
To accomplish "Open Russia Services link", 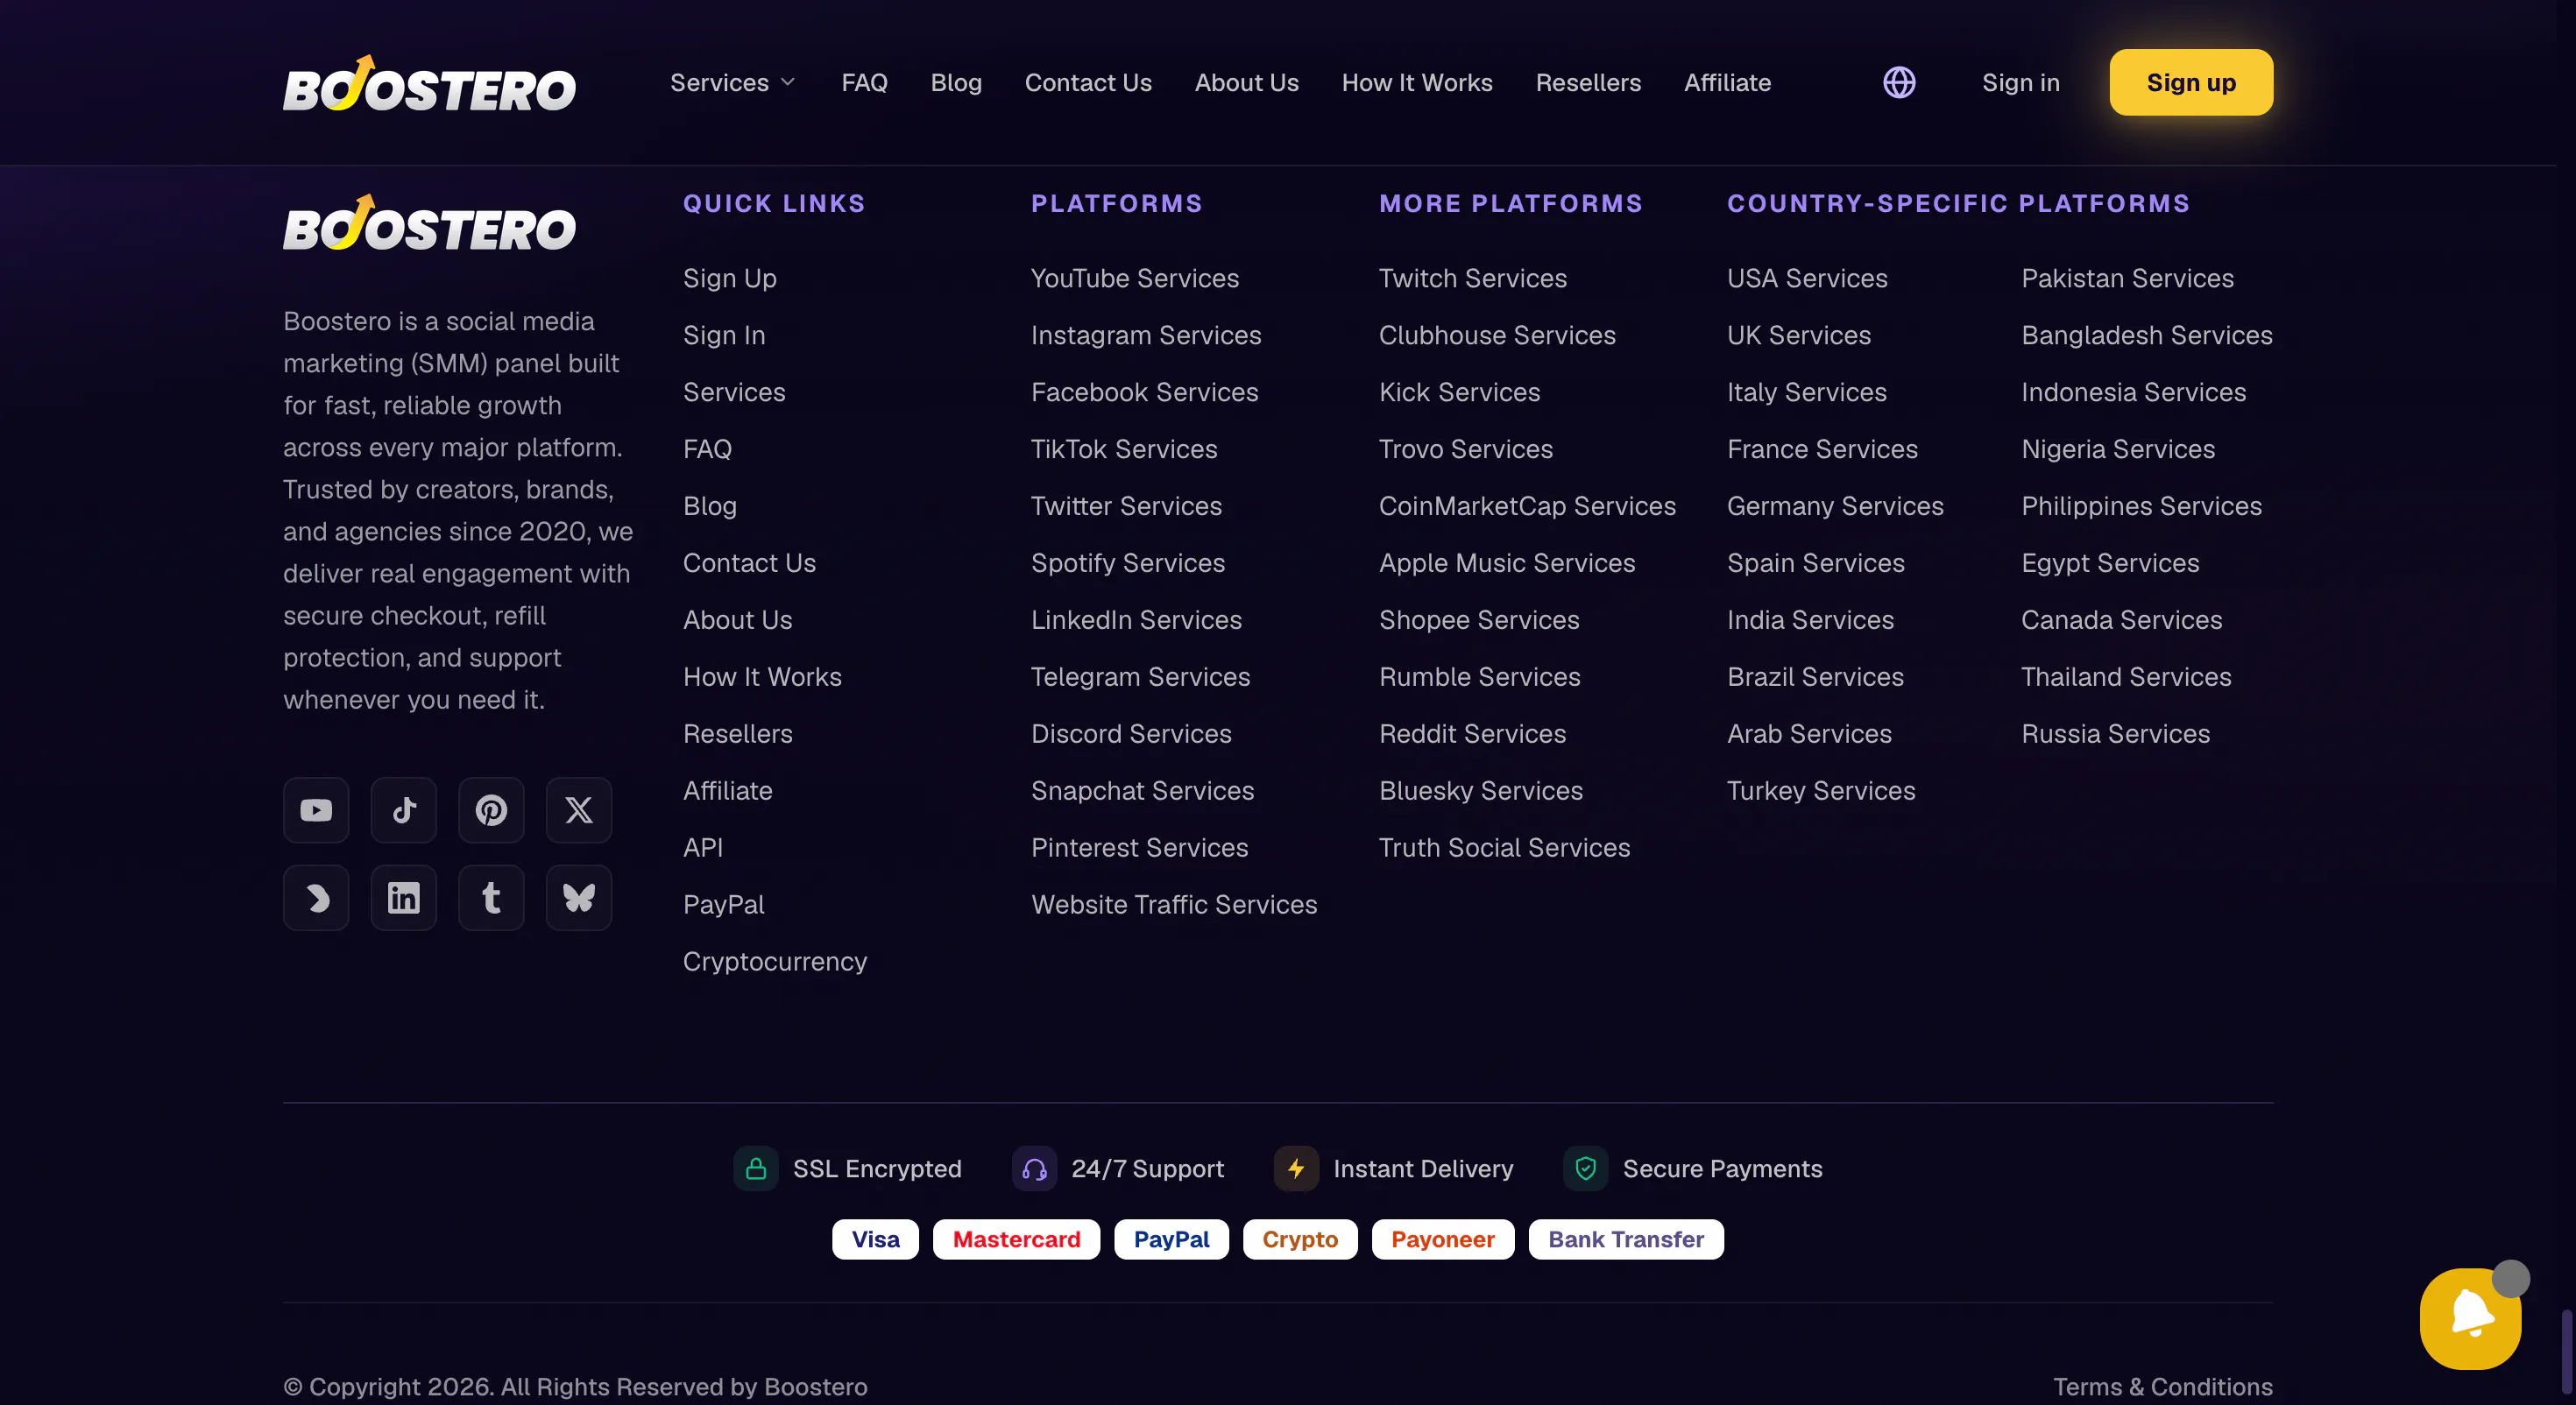I will click(2115, 734).
